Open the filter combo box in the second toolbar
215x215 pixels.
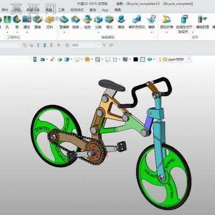[x=86, y=45]
